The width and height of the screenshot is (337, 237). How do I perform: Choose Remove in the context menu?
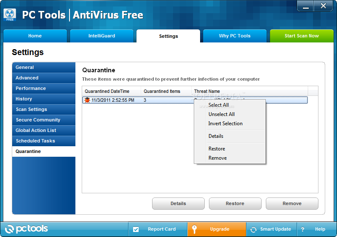point(230,158)
